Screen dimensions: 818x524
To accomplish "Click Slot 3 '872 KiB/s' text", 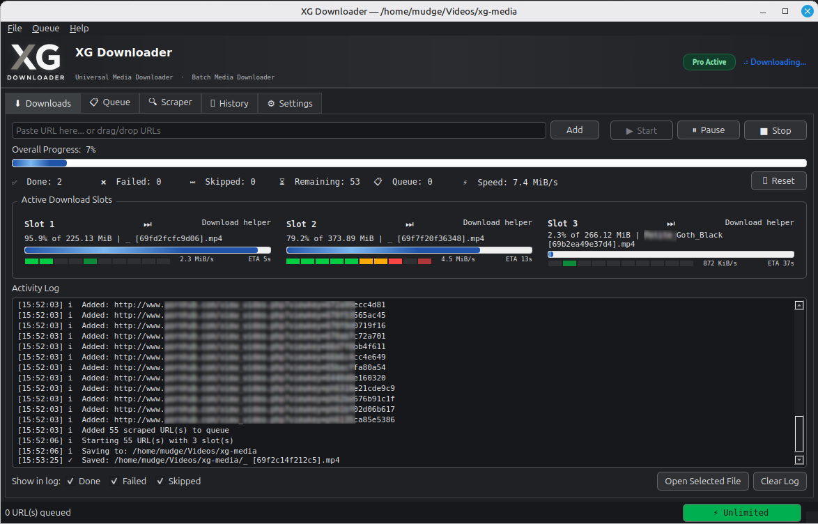I will pyautogui.click(x=720, y=263).
